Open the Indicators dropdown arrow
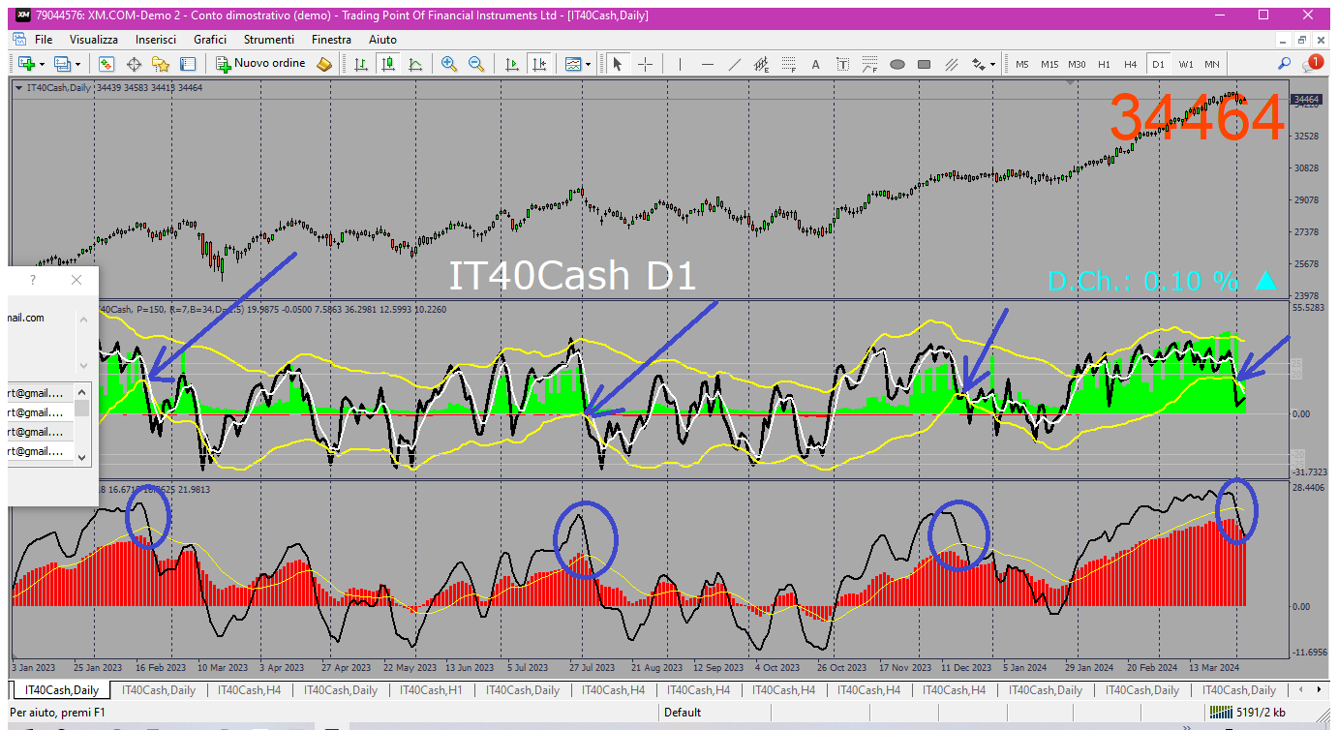The width and height of the screenshot is (1338, 730). (x=589, y=64)
